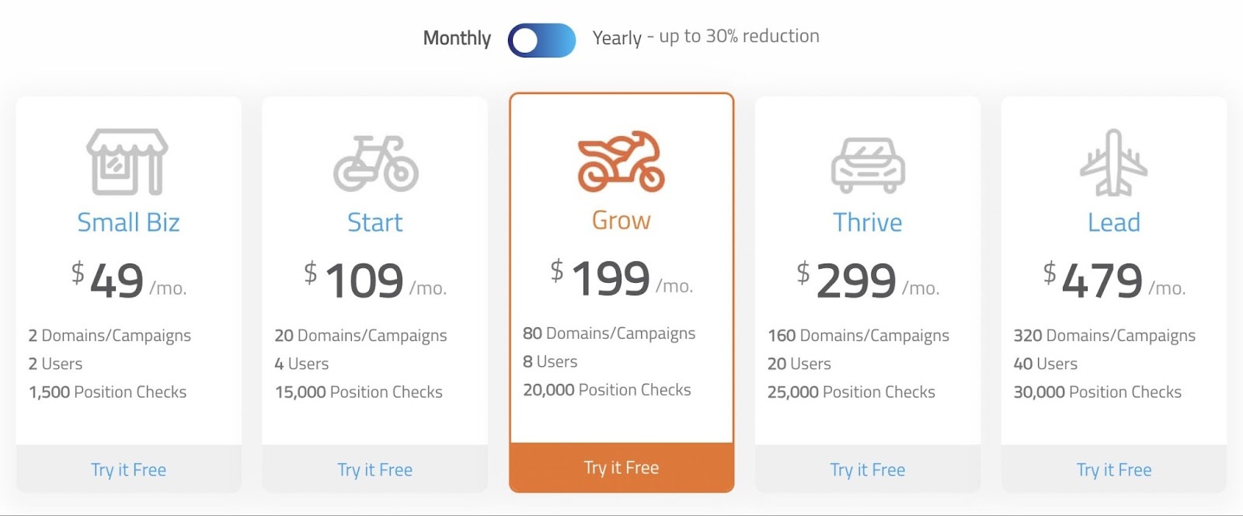Viewport: 1243px width, 516px height.
Task: Open the Lead plan title
Action: click(1113, 222)
